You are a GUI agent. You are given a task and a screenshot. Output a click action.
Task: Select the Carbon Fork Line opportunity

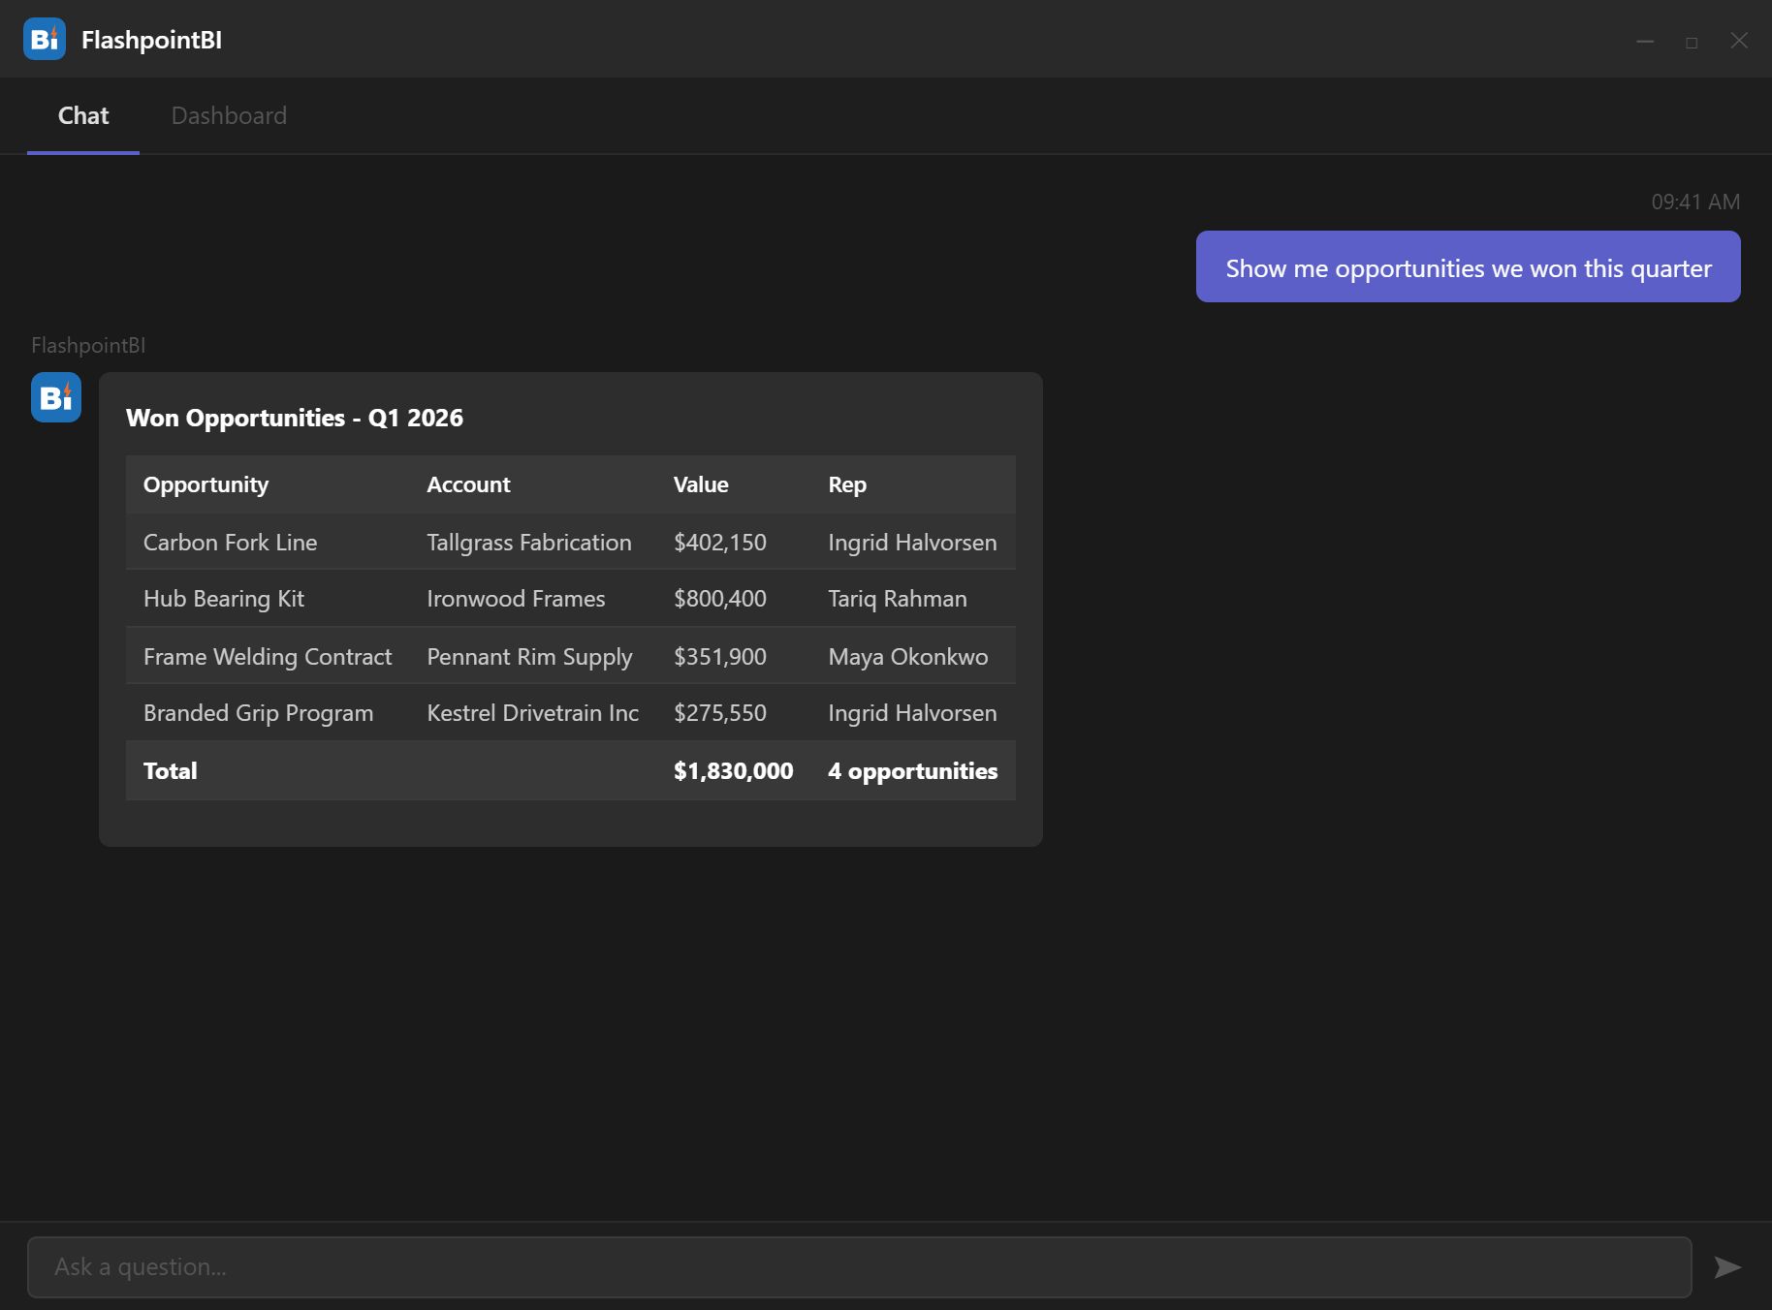pyautogui.click(x=231, y=542)
